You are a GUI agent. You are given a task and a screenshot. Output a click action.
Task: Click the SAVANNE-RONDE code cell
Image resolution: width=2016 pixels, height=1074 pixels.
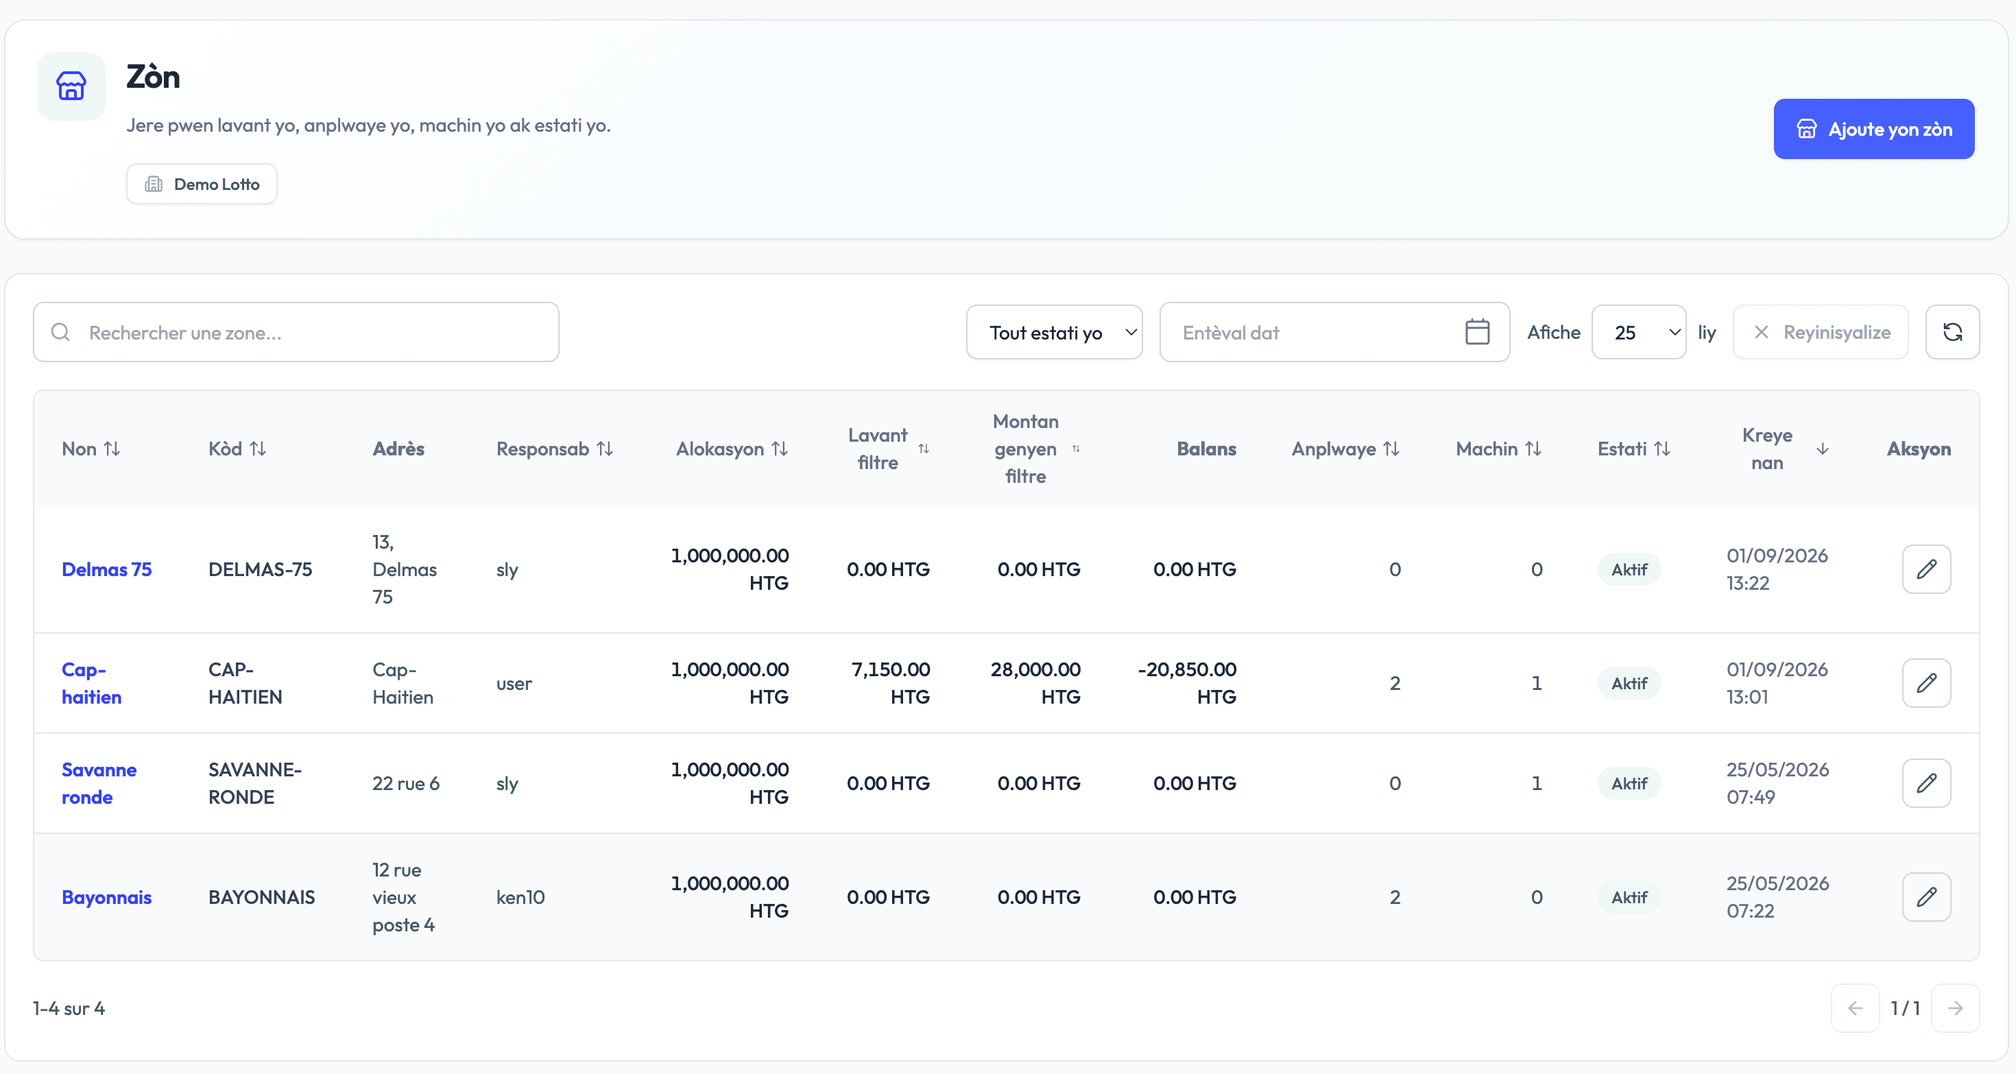click(x=255, y=783)
